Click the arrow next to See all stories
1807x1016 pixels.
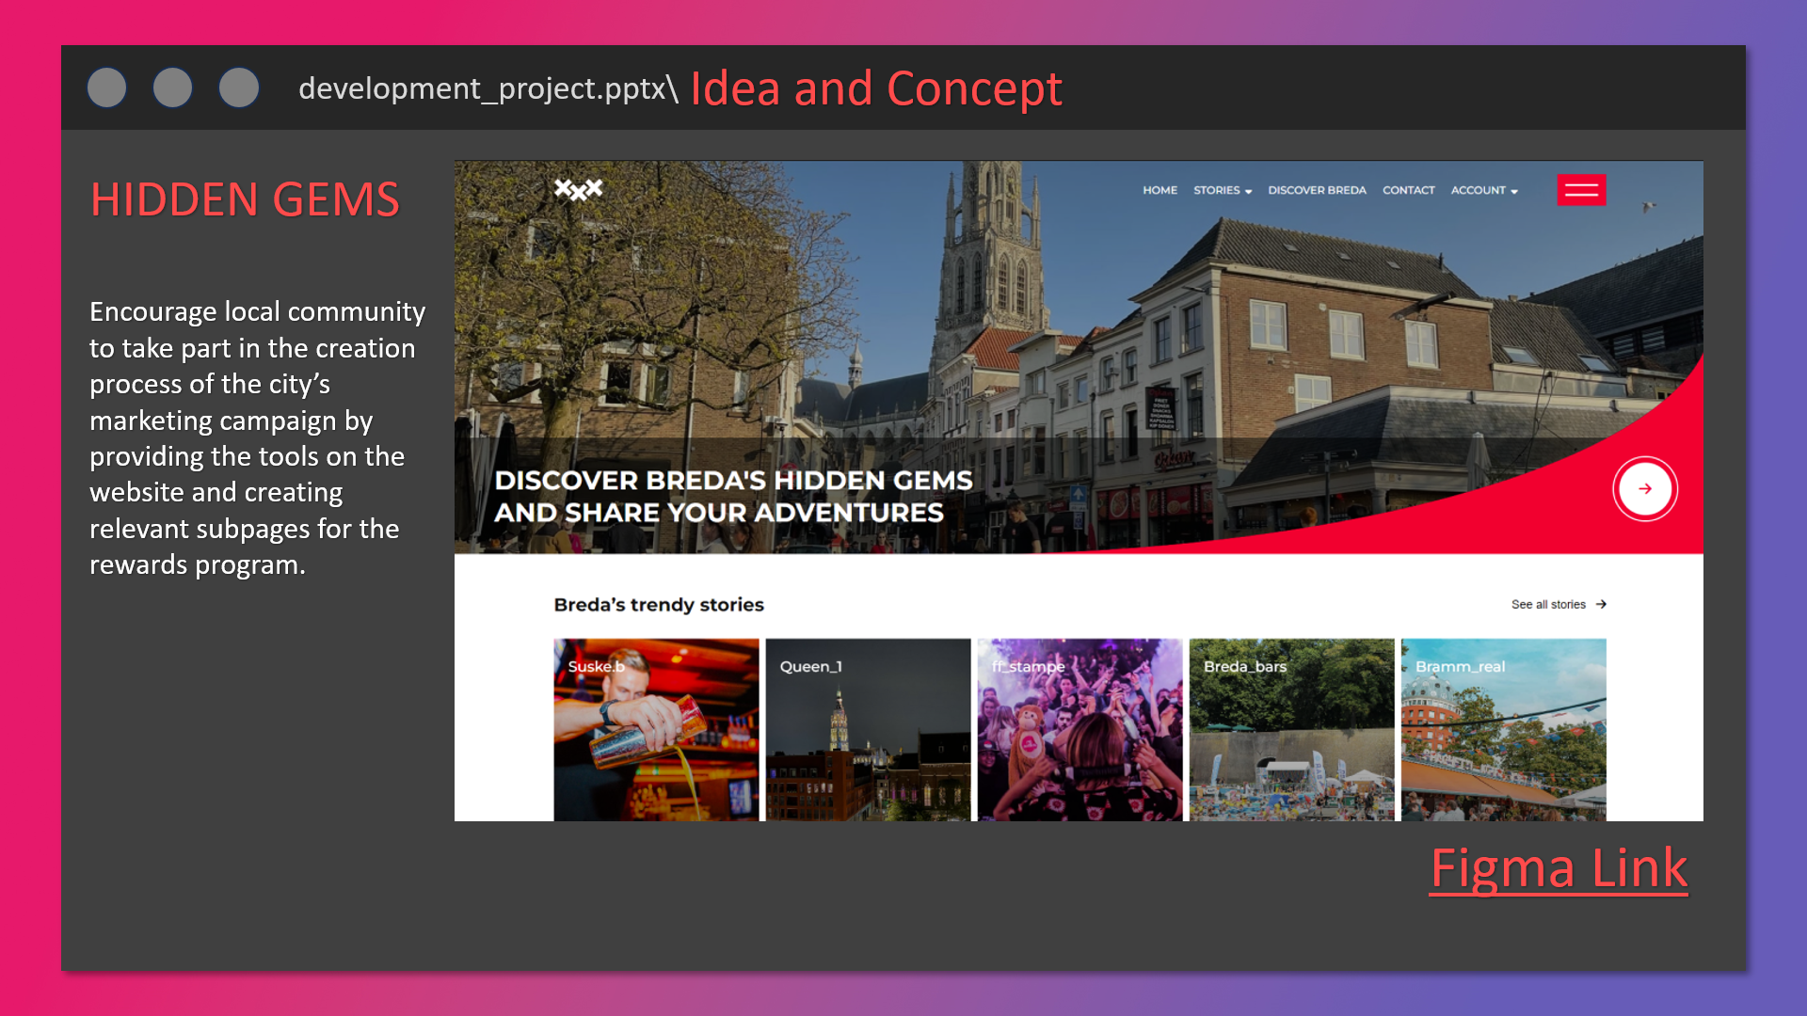(1600, 605)
